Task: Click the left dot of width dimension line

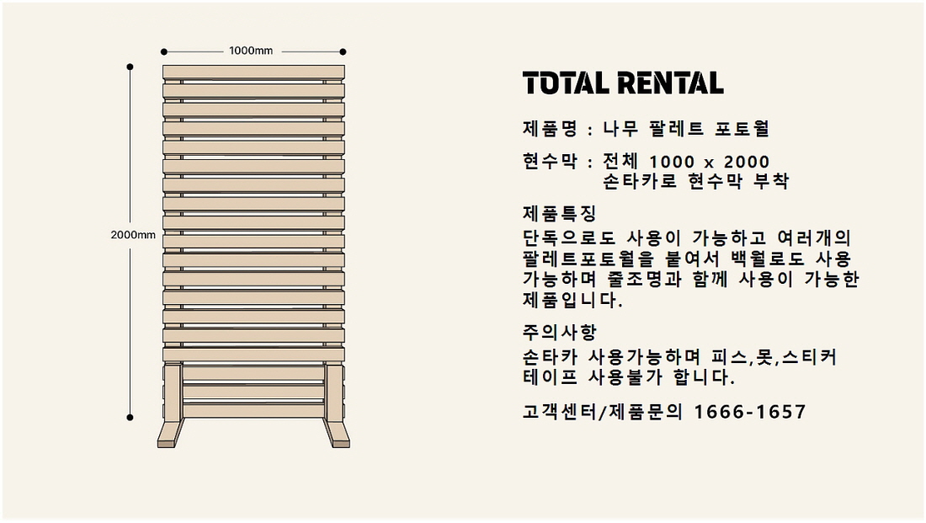Action: [163, 51]
